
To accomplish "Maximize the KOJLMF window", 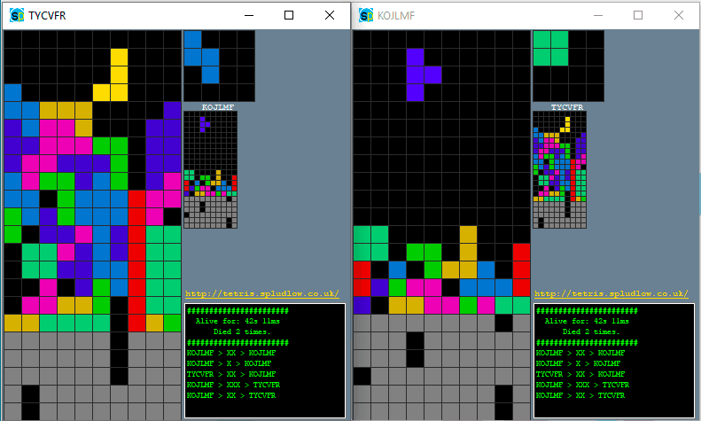I will (638, 15).
